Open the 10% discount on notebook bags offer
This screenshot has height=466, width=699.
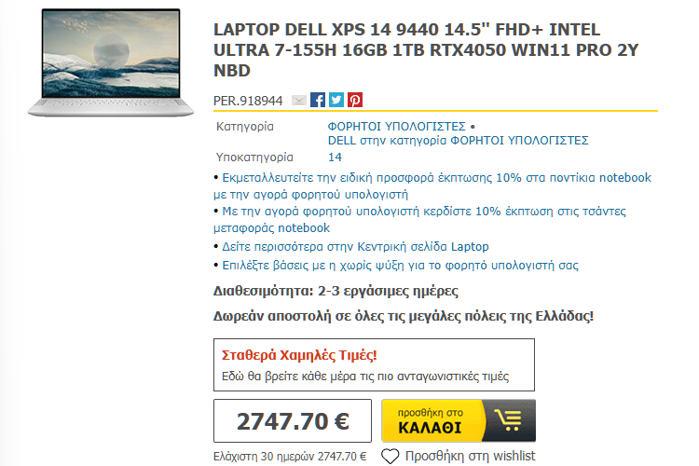pyautogui.click(x=419, y=219)
